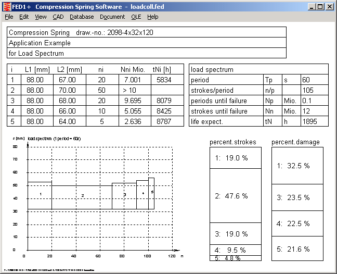Open the OLE menu
337x274 pixels.
pyautogui.click(x=136, y=17)
